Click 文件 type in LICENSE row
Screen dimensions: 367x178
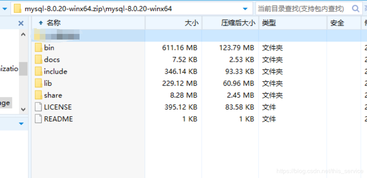coord(269,107)
